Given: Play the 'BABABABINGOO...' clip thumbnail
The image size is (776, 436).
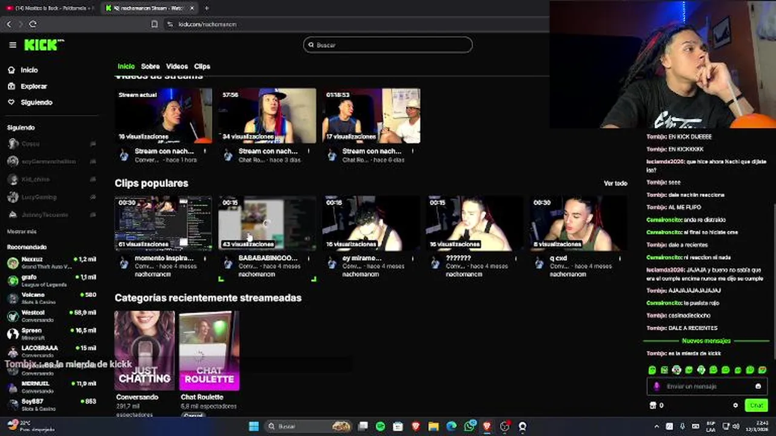Looking at the screenshot, I should click(x=267, y=223).
